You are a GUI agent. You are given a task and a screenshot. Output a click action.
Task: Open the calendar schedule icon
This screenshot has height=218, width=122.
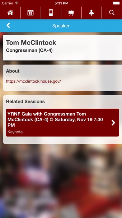tap(30, 13)
